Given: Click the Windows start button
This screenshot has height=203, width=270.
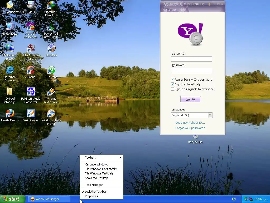Looking at the screenshot, I should pos(12,199).
